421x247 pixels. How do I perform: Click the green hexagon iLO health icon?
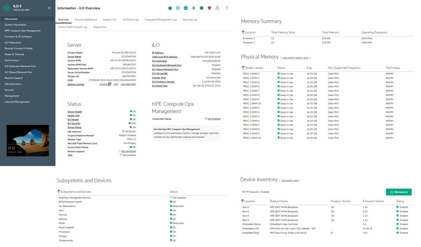[x=201, y=8]
